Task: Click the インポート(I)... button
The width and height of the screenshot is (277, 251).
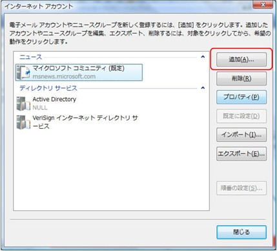Action: click(241, 135)
